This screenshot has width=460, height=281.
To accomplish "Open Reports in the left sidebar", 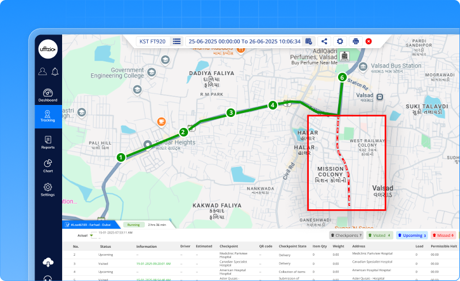I will click(48, 142).
